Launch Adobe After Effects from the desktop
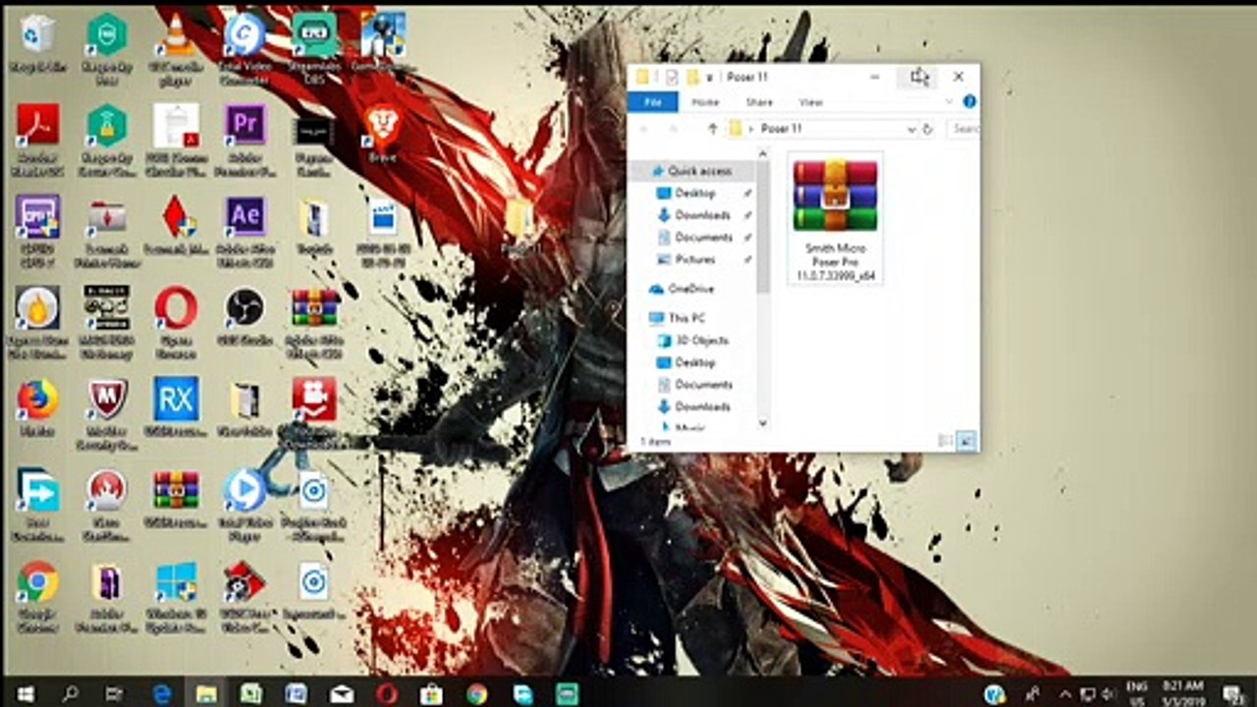 [245, 230]
